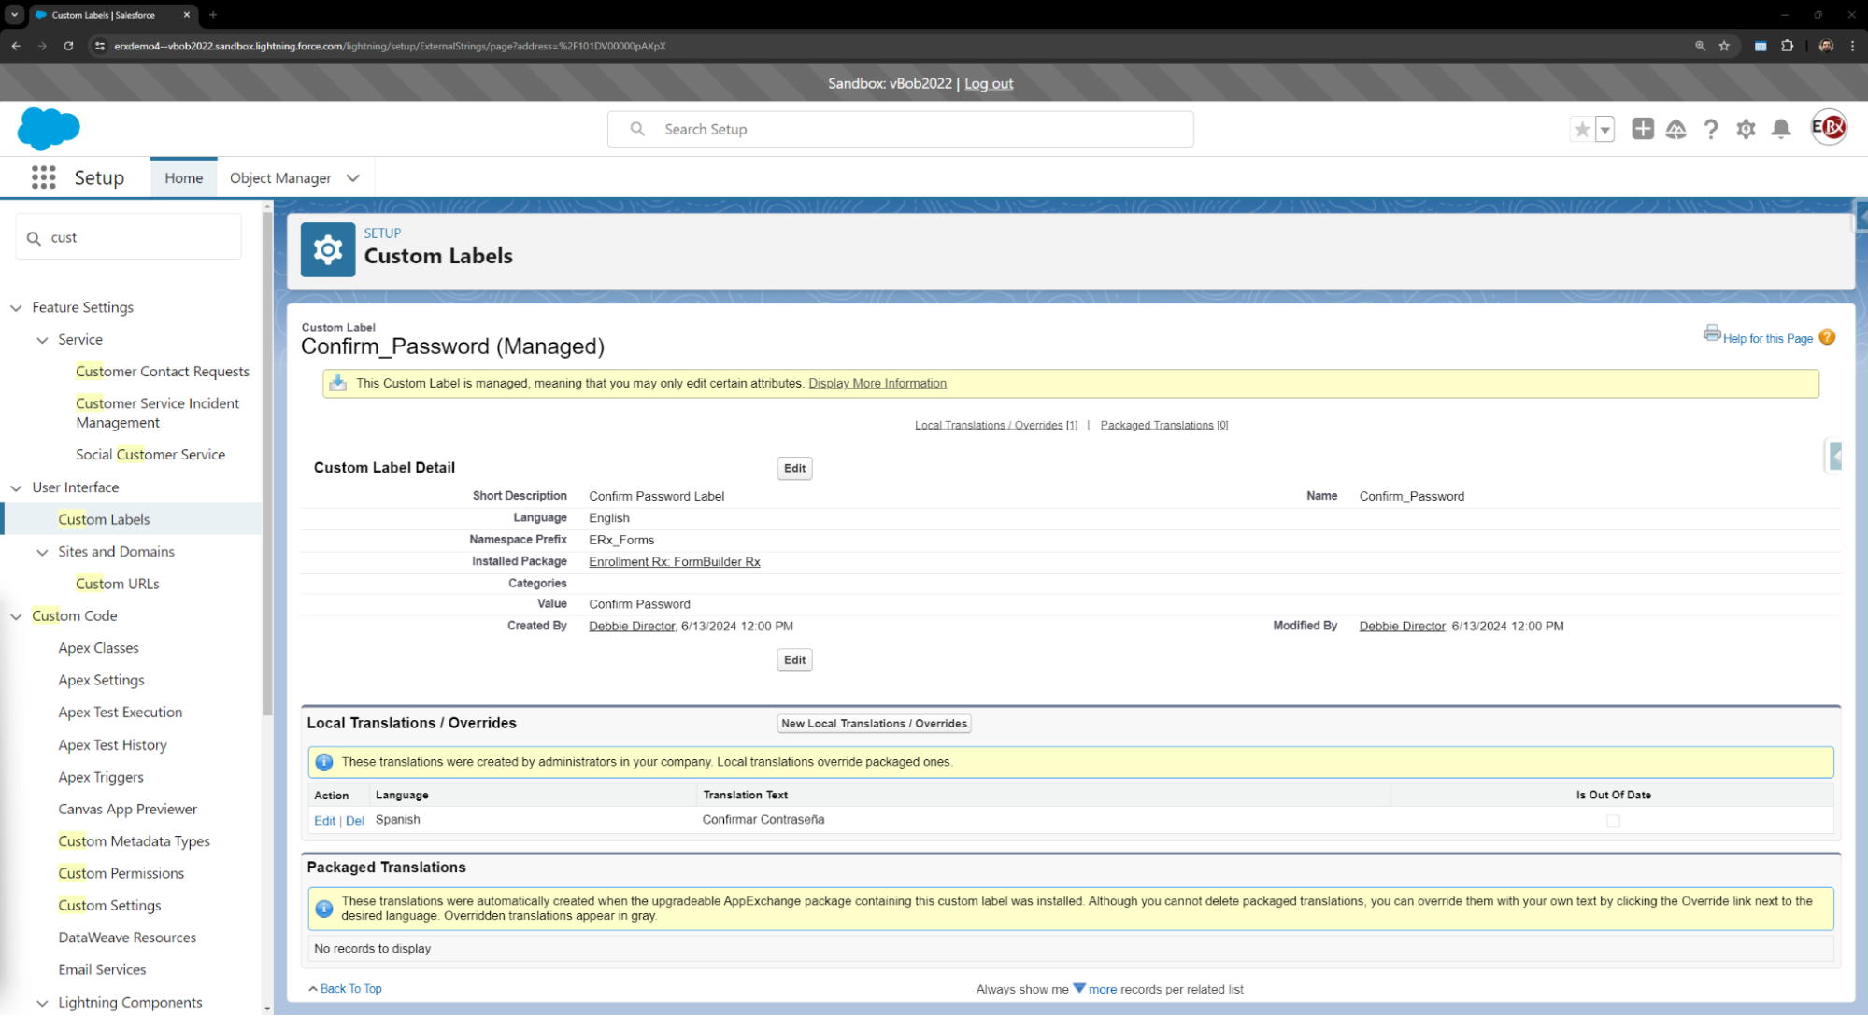This screenshot has height=1016, width=1868.
Task: Open the favorites list dropdown arrow
Action: point(1604,129)
